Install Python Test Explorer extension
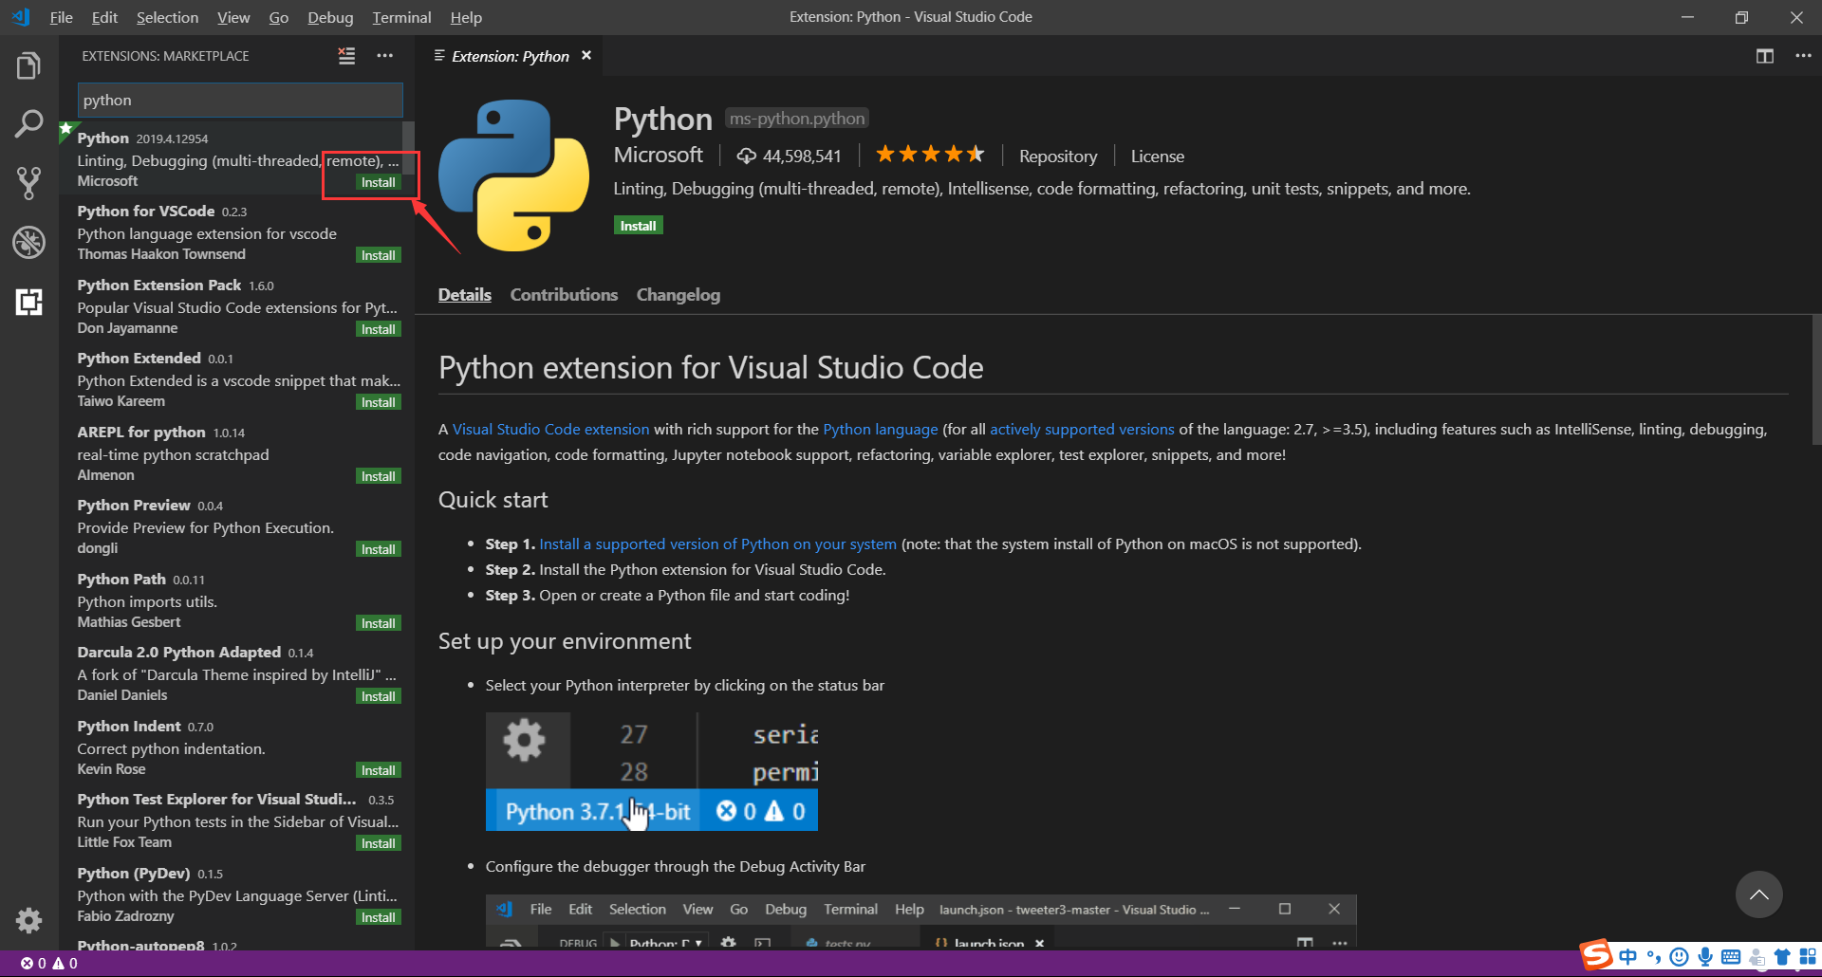Image resolution: width=1822 pixels, height=977 pixels. 379,843
